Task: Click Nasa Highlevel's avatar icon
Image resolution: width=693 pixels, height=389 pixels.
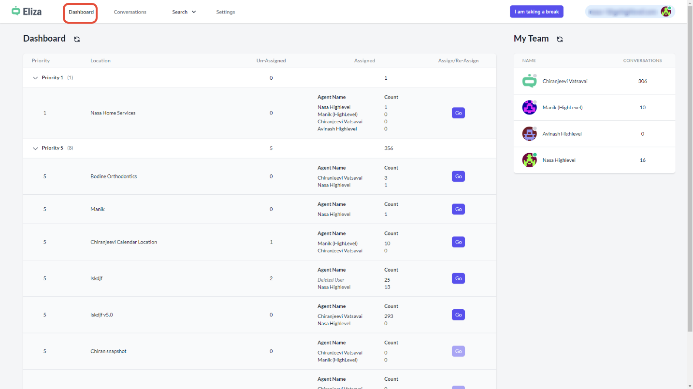Action: [529, 160]
